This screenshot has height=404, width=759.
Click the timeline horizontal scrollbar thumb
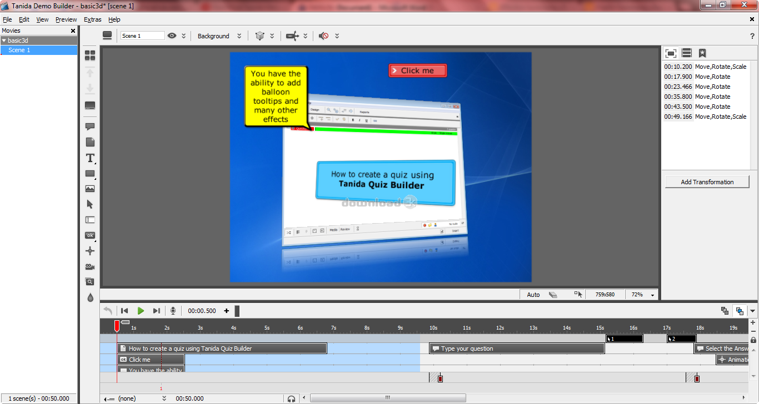coord(387,398)
